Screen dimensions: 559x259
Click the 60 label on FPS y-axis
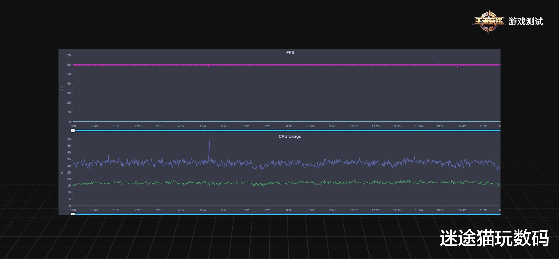[69, 65]
